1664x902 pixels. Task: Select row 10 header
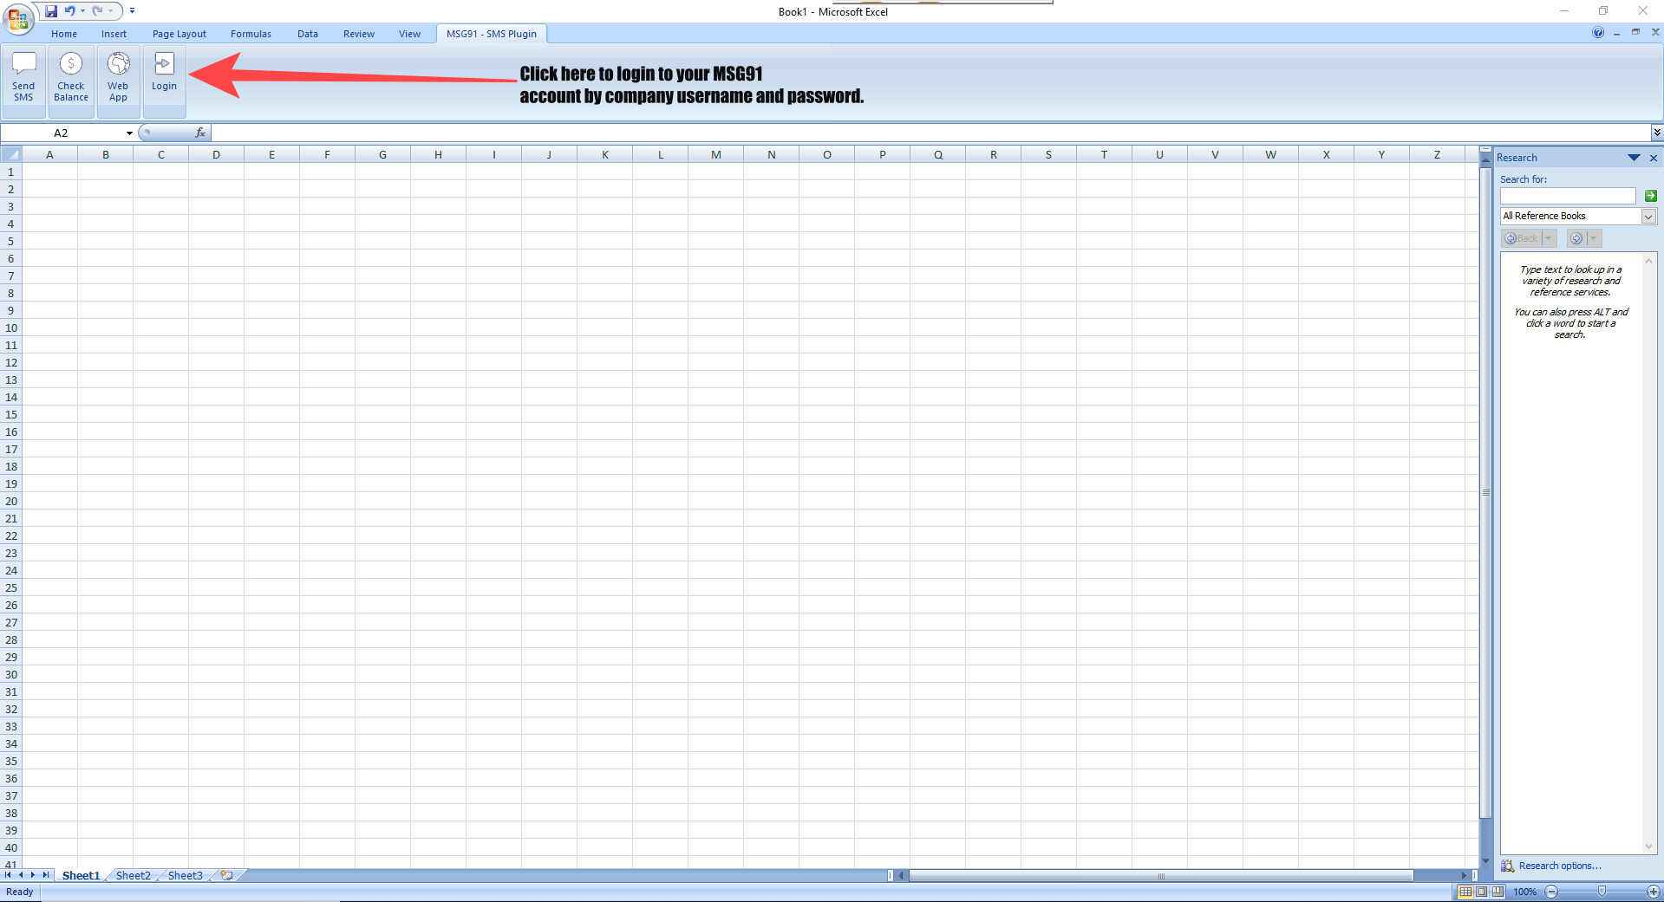point(11,328)
